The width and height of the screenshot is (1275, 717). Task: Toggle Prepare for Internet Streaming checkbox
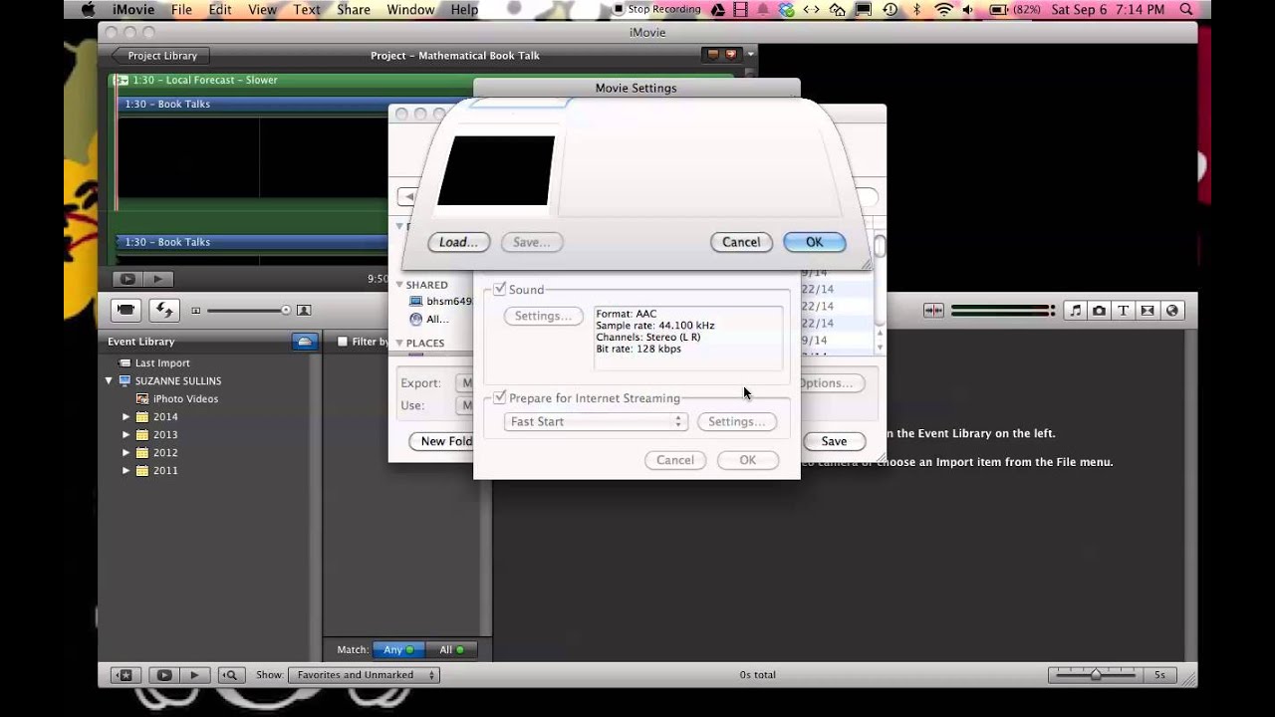coord(500,397)
